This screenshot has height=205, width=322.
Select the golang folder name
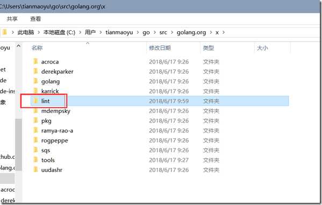[x=51, y=82]
